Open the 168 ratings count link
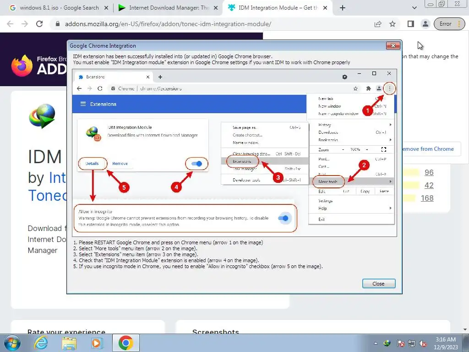469x352 pixels. coord(427,198)
